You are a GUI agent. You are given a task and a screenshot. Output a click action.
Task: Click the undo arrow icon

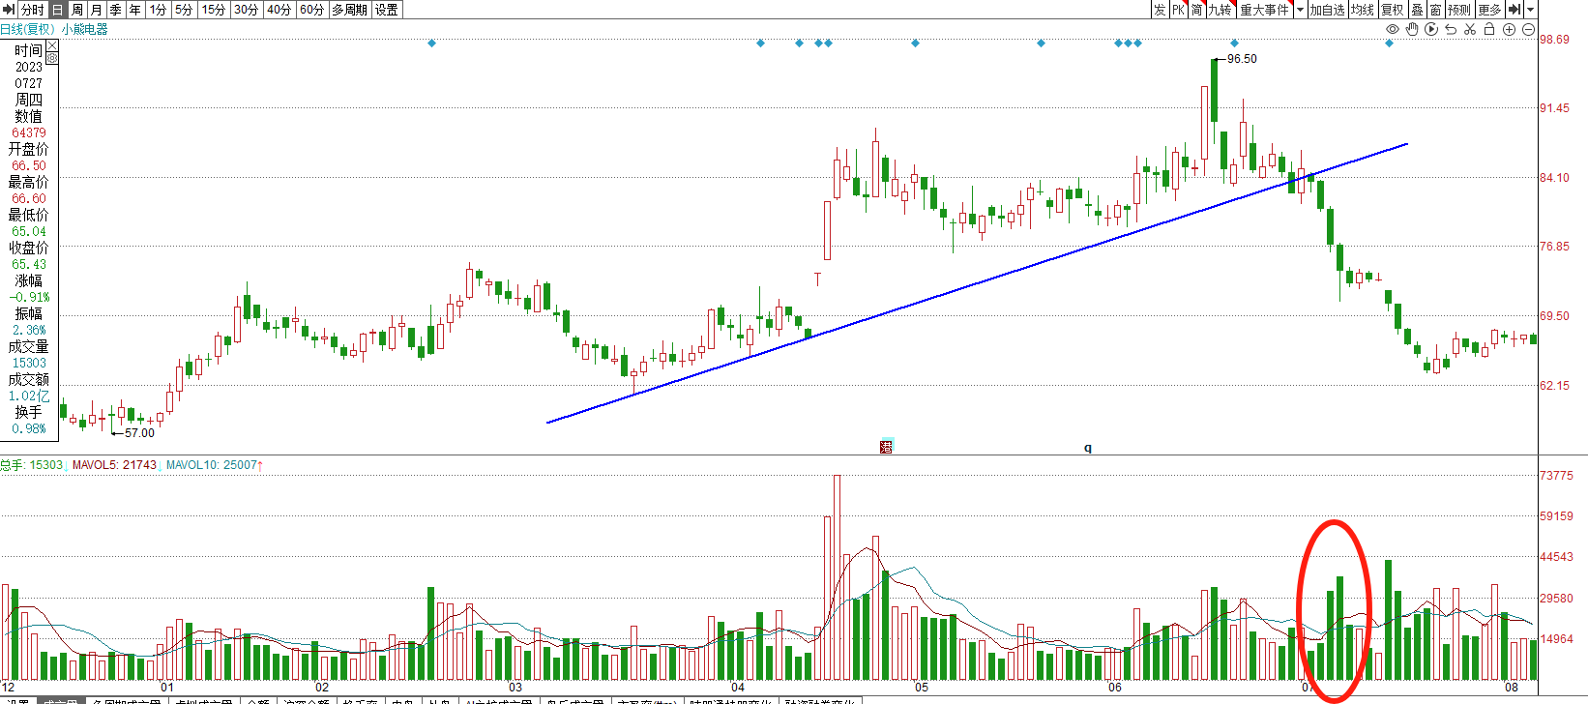point(1451,30)
